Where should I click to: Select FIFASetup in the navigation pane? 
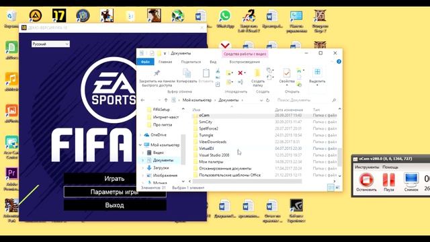[x=161, y=110]
